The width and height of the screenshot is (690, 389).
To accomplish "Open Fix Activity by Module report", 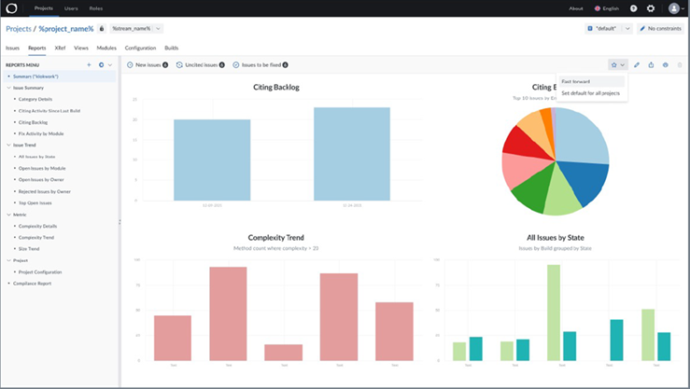I will (x=41, y=133).
